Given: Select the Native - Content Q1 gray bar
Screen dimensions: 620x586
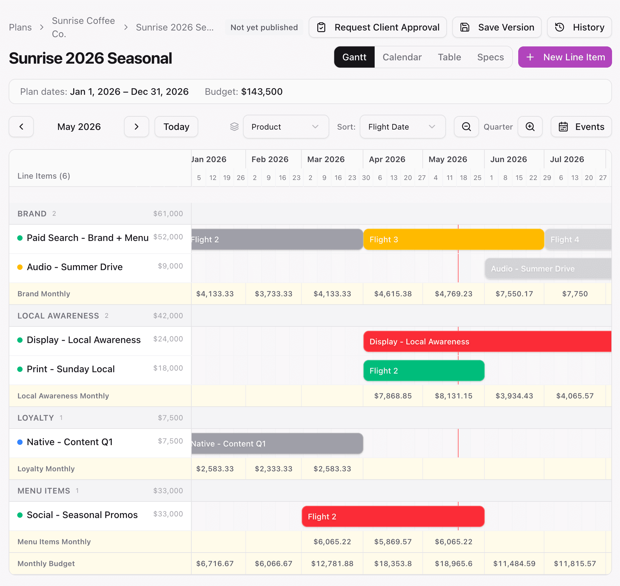Looking at the screenshot, I should pos(277,443).
